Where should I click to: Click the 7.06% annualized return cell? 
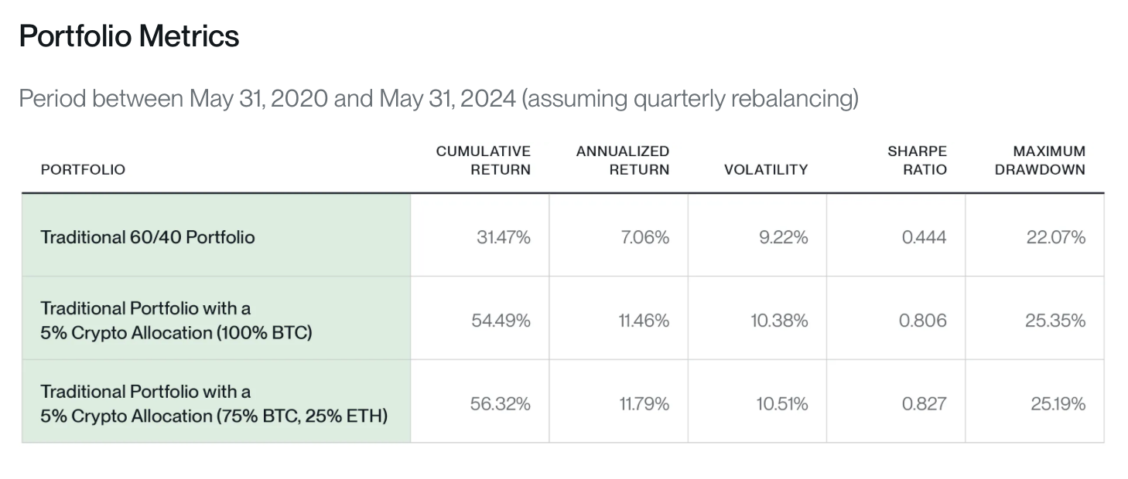point(644,237)
